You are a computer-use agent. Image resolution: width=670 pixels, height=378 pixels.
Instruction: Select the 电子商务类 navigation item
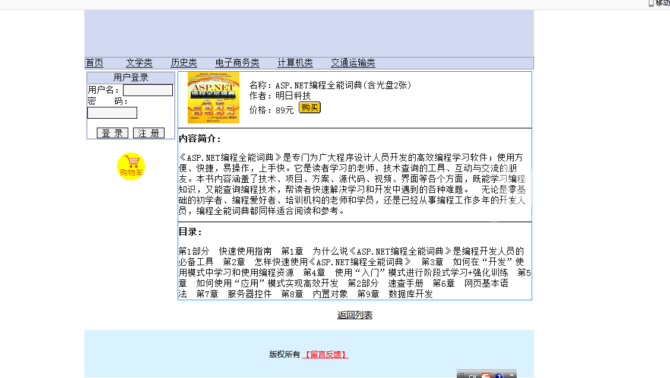pyautogui.click(x=237, y=63)
